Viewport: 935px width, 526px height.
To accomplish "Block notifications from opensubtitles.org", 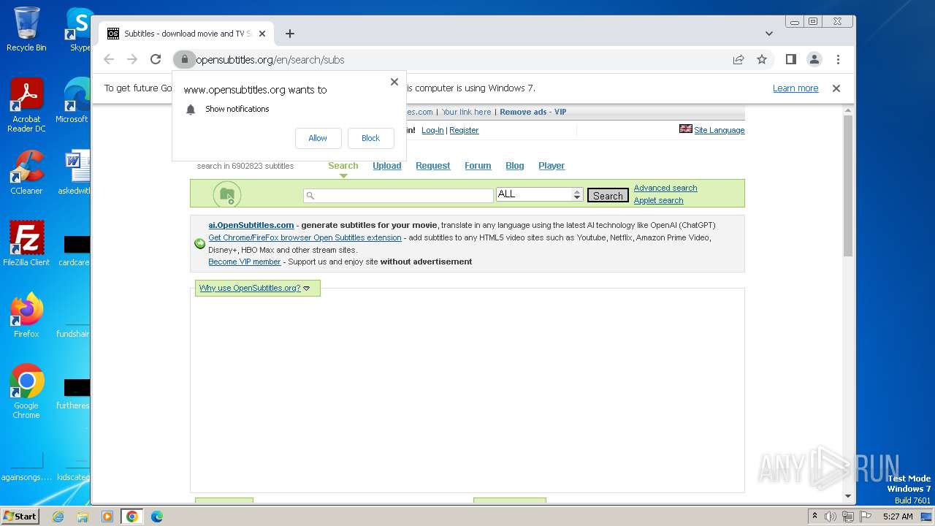I will click(370, 138).
